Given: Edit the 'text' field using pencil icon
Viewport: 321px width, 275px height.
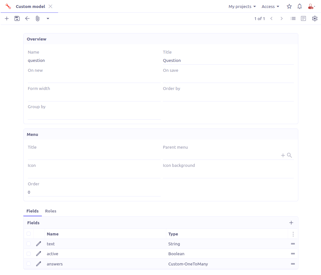Looking at the screenshot, I should [x=39, y=244].
